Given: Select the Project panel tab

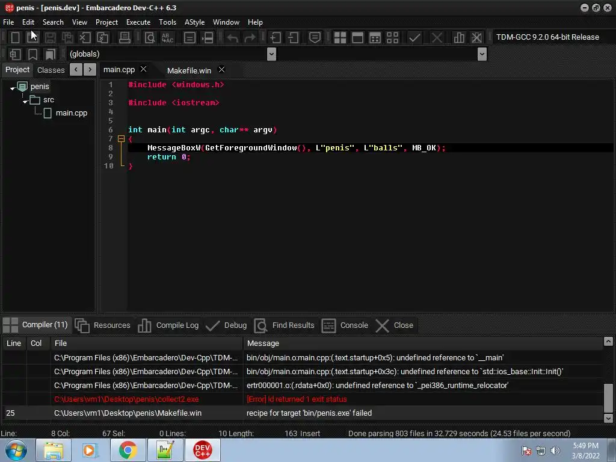Looking at the screenshot, I should pyautogui.click(x=17, y=70).
